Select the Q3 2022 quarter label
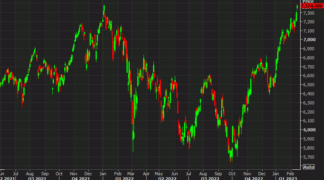Viewport: 324px width, 180px height. click(210, 178)
